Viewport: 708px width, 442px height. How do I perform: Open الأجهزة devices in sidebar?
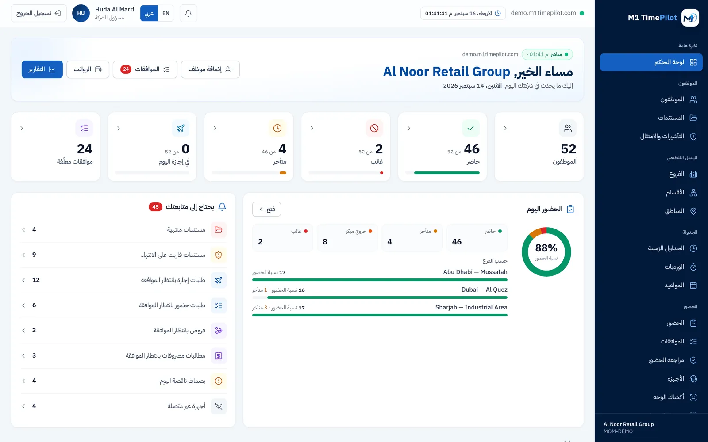[651, 379]
